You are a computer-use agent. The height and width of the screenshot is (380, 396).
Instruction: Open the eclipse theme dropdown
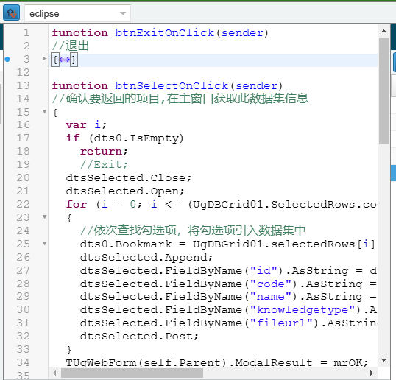[x=77, y=13]
